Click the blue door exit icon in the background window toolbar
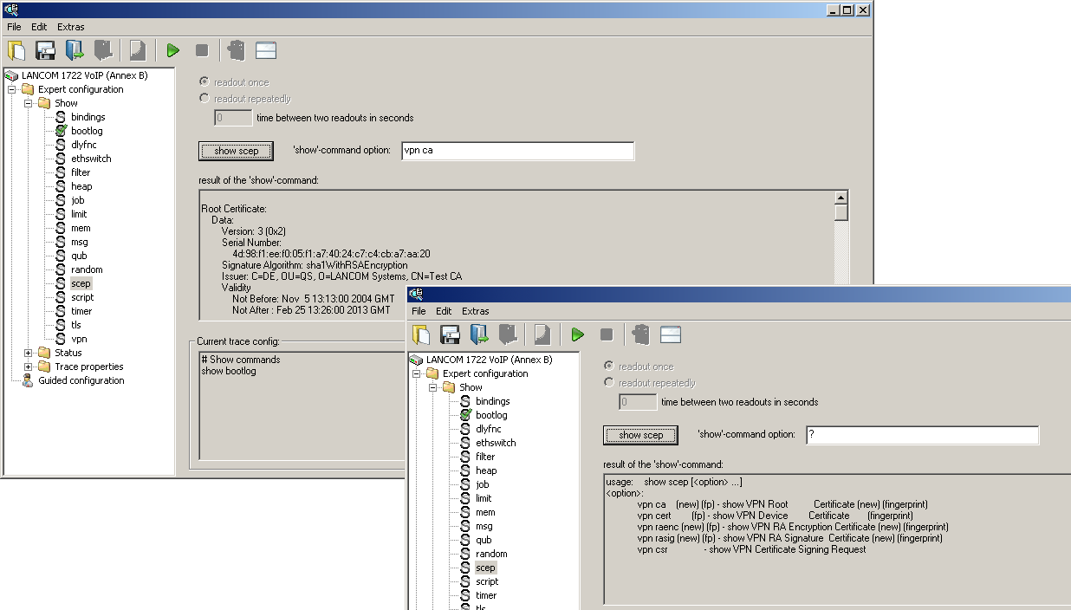This screenshot has height=610, width=1071. click(x=75, y=50)
